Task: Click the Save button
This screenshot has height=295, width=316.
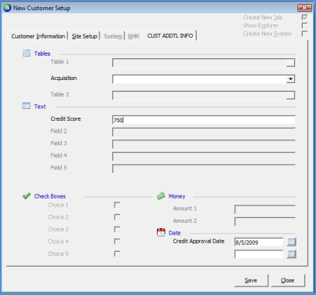Action: tap(251, 280)
